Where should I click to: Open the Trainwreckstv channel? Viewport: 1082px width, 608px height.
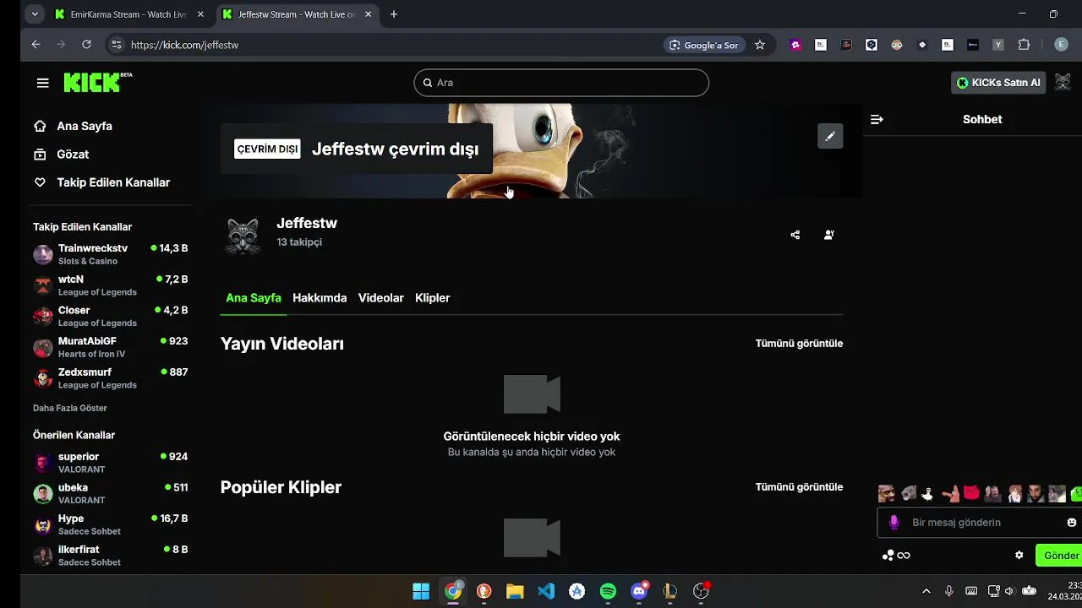pos(111,254)
